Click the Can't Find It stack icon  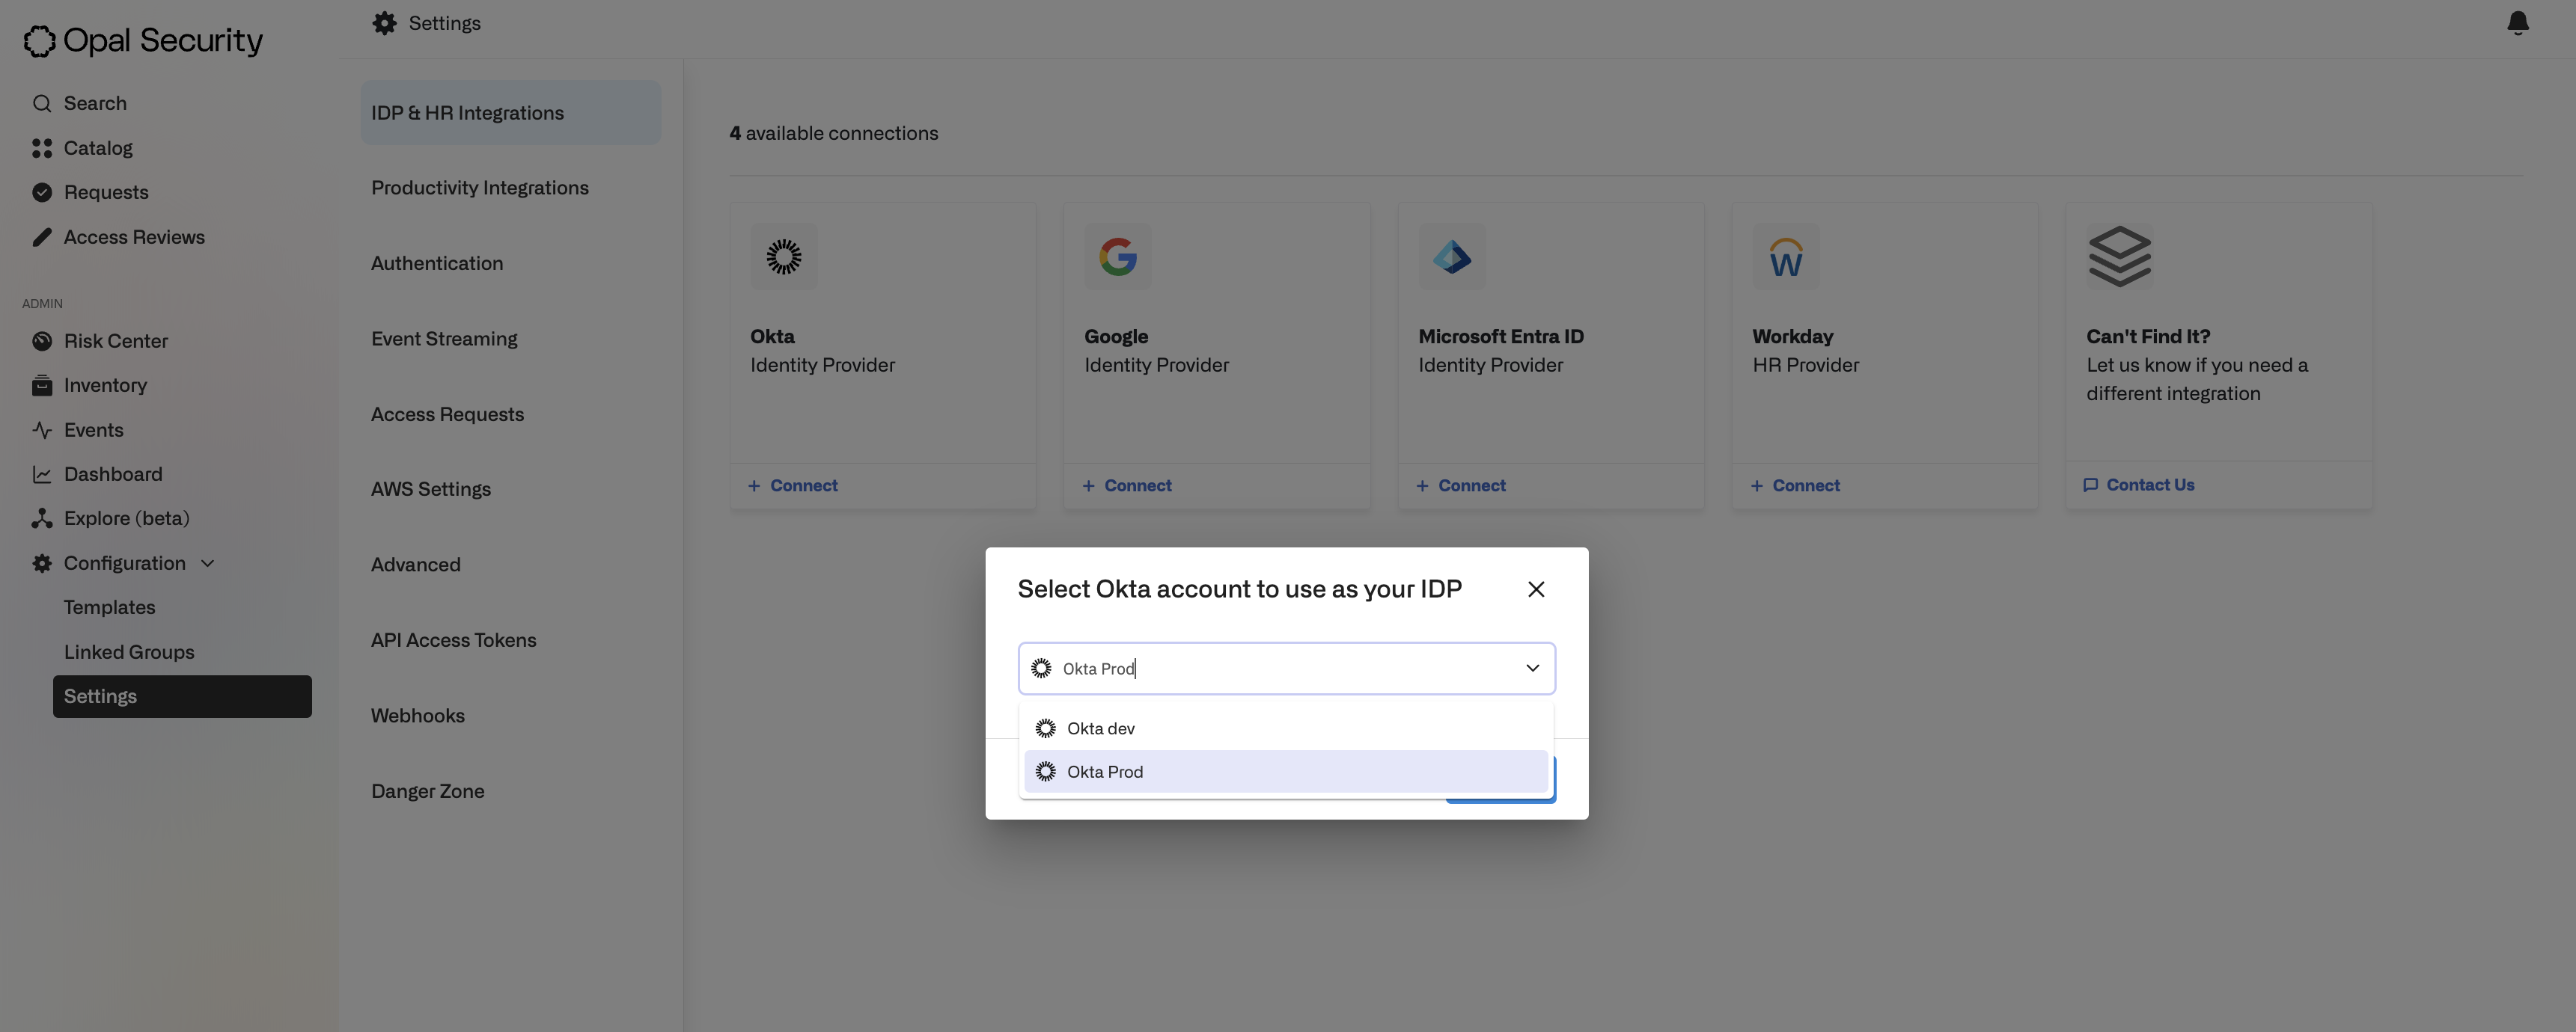[2119, 257]
